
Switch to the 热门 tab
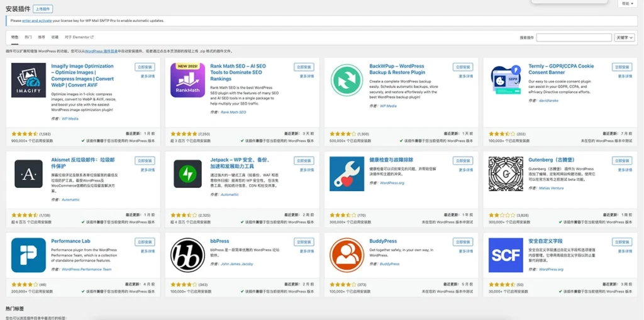tap(28, 37)
